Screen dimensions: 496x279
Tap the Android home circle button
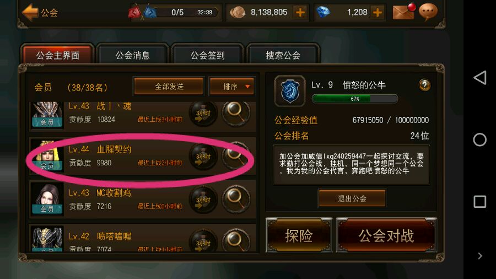pos(479,139)
